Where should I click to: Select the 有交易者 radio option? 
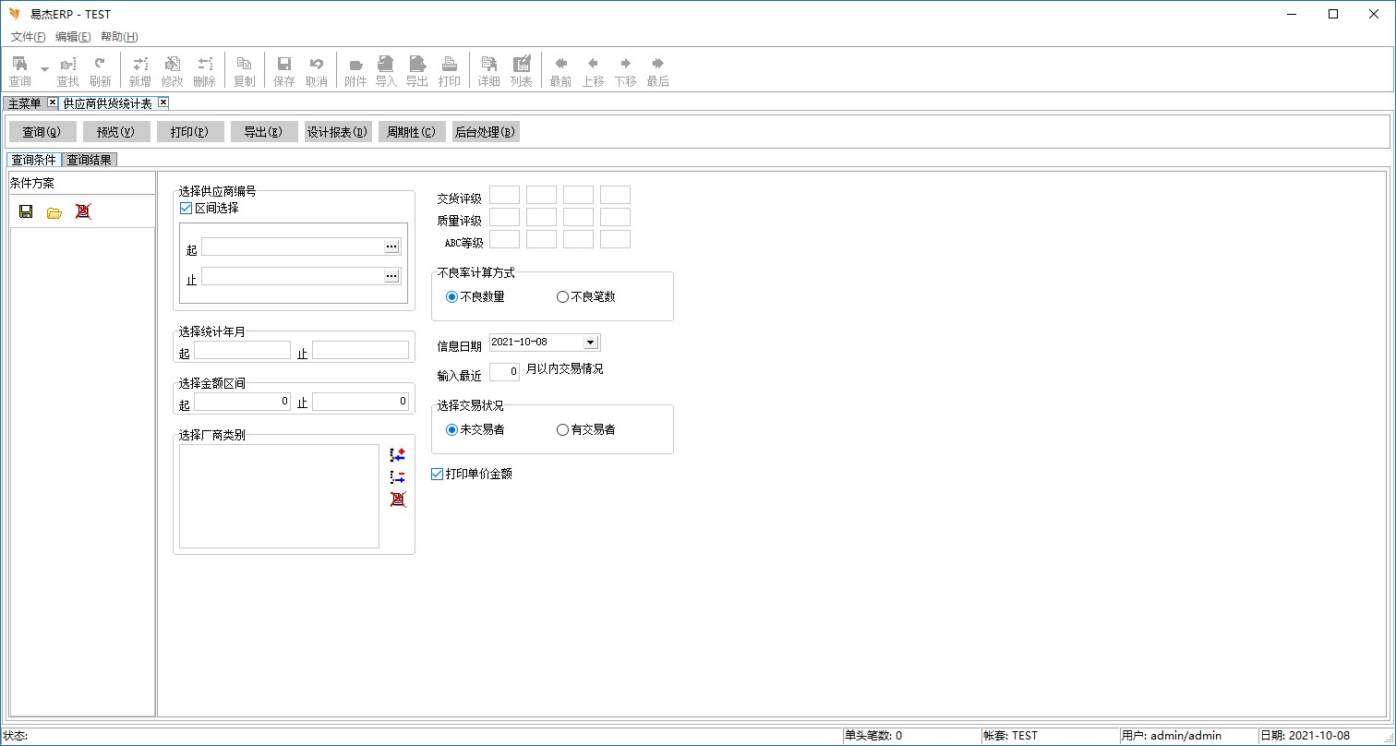(562, 430)
